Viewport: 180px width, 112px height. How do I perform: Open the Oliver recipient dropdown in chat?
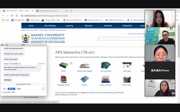tap(11, 89)
